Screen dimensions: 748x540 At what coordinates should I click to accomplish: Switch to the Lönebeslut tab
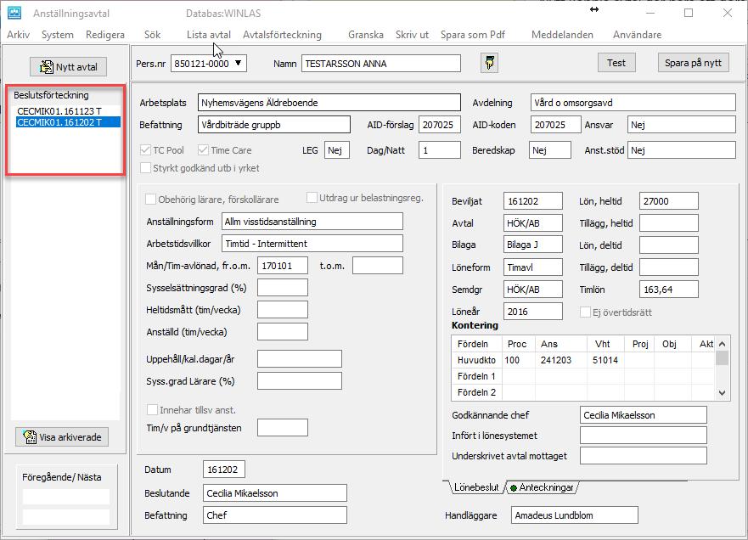pos(475,487)
